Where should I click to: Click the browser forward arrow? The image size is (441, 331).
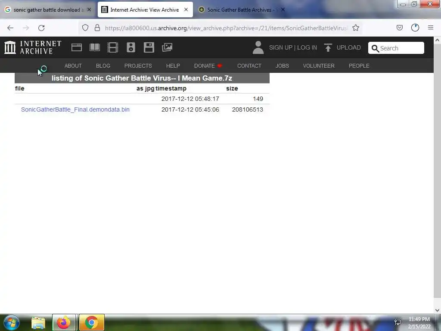pos(26,28)
